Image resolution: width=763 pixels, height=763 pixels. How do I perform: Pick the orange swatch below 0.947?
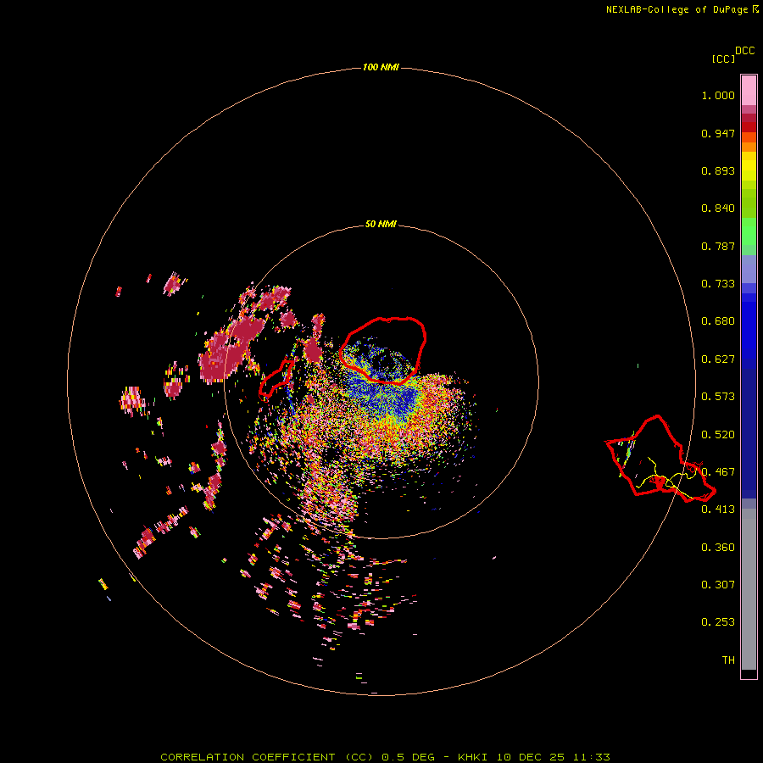click(x=749, y=147)
